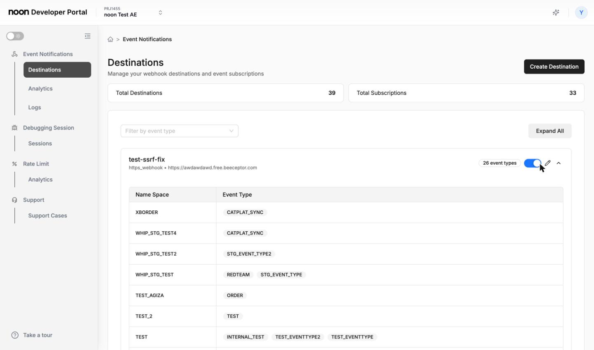
Task: Collapse the test-ssrf-fix destination chevron
Action: coord(559,163)
